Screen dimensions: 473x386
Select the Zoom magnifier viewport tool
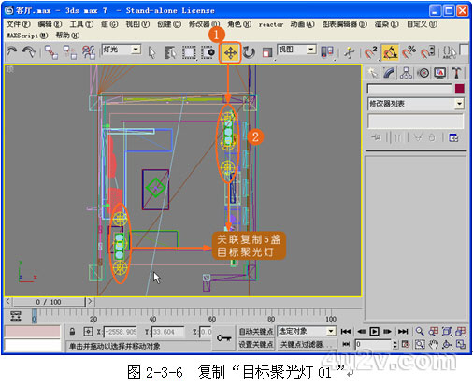(x=420, y=331)
